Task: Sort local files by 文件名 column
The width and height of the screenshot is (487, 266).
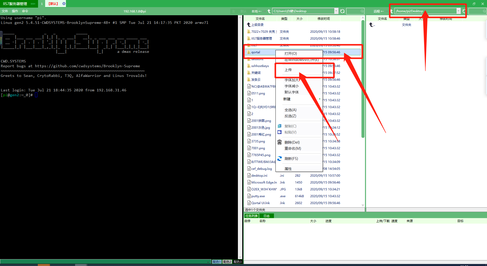Action: tap(260, 19)
